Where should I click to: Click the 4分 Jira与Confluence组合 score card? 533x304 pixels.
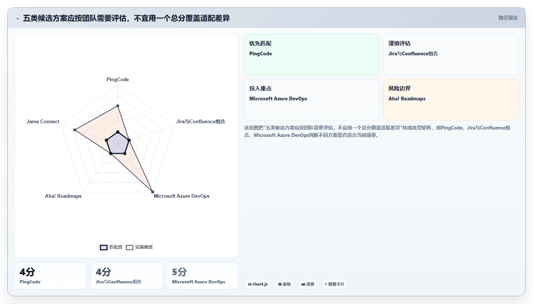127,276
